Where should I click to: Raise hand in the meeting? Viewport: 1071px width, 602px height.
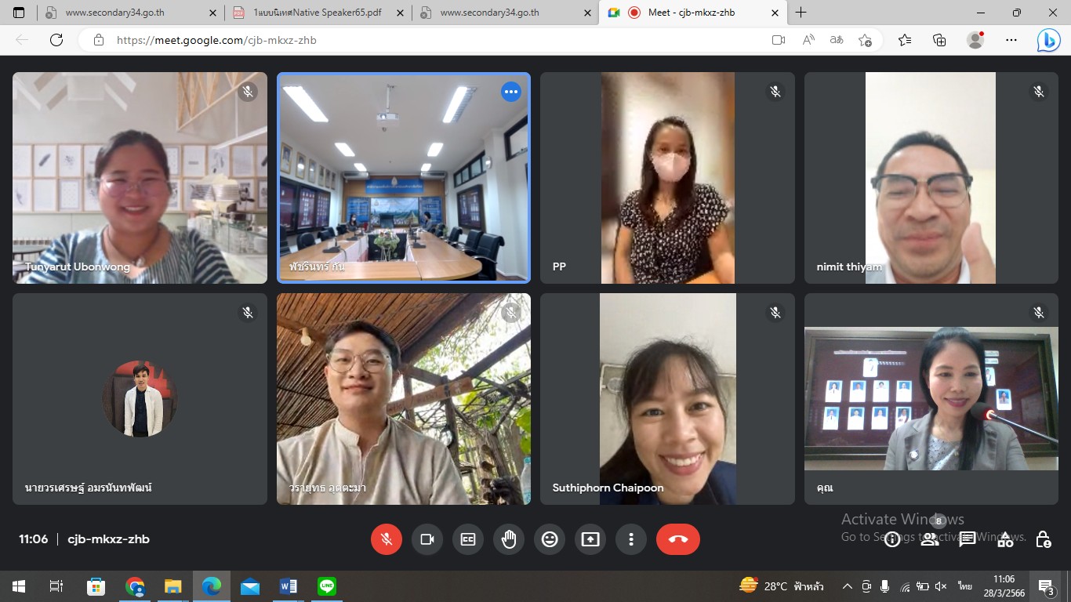tap(509, 539)
